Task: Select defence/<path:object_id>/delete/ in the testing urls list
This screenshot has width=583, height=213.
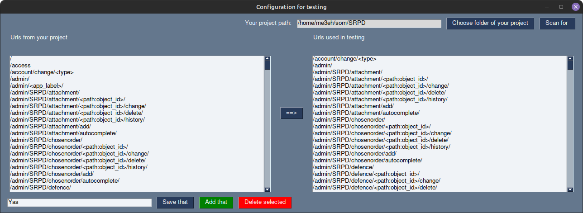Action: [x=439, y=188]
